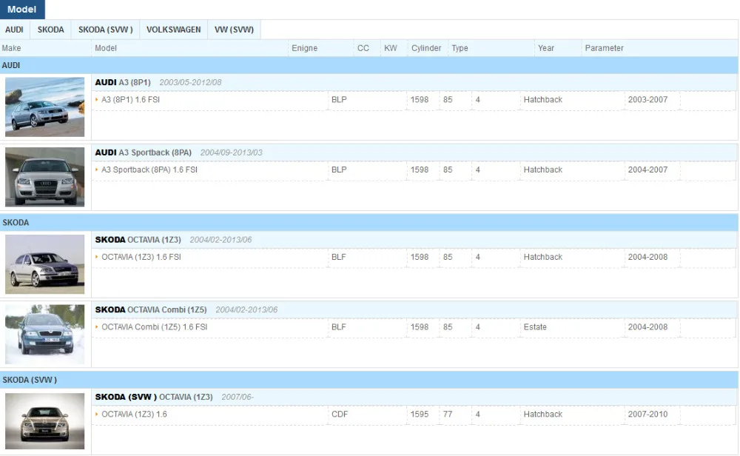Select the OCTAVIA Combi (1Z5) 1.6 FSI row
This screenshot has height=456, width=740.
click(x=414, y=327)
